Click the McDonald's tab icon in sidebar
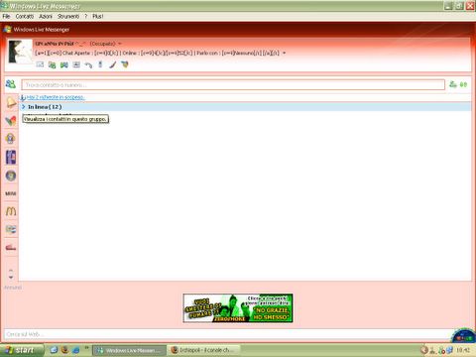This screenshot has height=357, width=476. 11,211
